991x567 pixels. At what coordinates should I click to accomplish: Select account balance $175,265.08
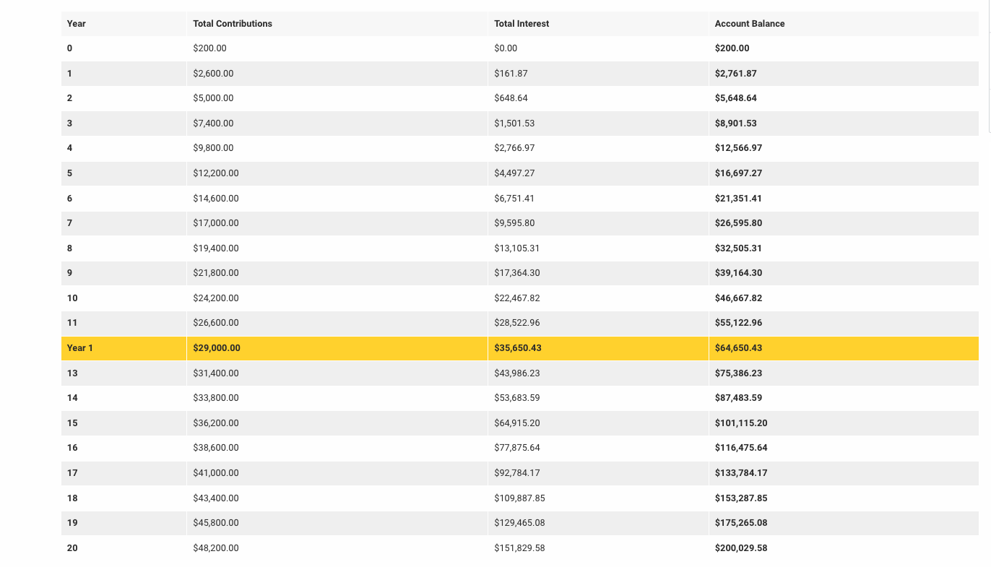741,523
